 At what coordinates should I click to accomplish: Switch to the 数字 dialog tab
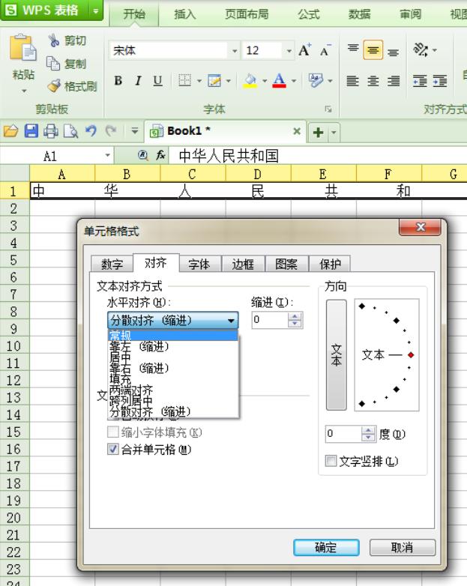[112, 264]
